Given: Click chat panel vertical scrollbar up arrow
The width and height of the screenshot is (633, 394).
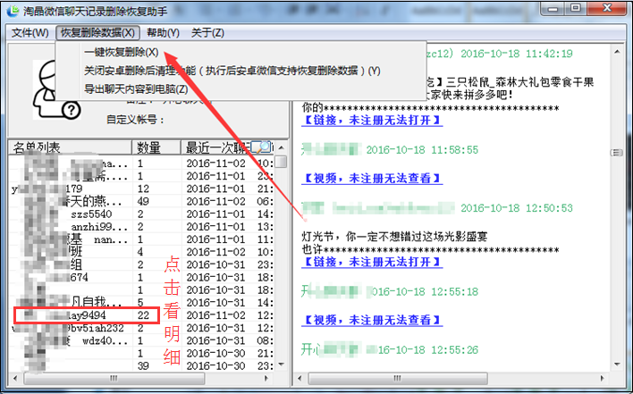Looking at the screenshot, I should coord(617,52).
